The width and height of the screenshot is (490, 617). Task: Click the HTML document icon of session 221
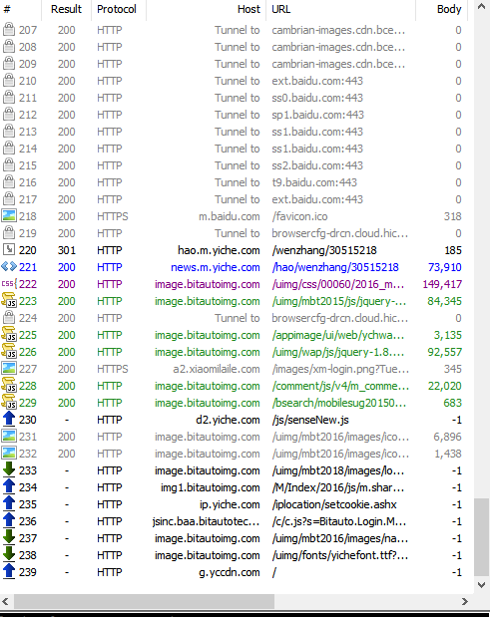coord(9,266)
